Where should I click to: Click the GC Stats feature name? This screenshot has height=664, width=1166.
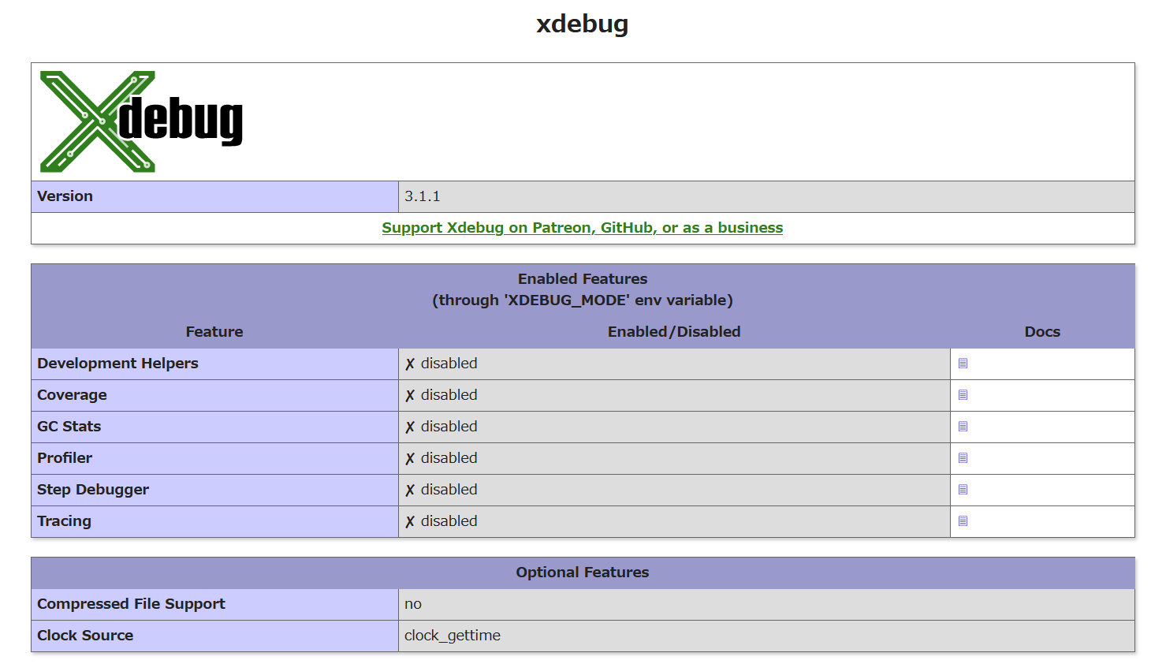point(69,427)
